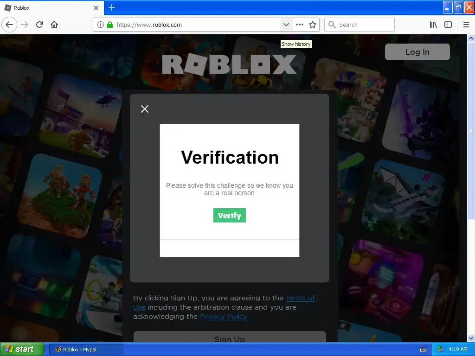The width and height of the screenshot is (475, 356).
Task: Click the vertical scrollbar thumb
Action: [x=471, y=131]
